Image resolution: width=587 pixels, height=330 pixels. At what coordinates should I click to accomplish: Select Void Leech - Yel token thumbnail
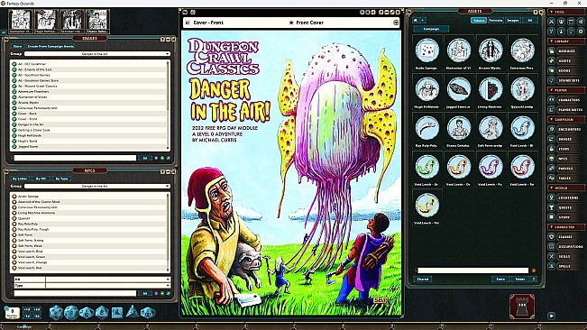(x=426, y=205)
